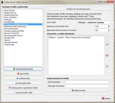The width and height of the screenshot is (115, 103).
Task: Add stream with Dodaj strumień button
Action: tap(78, 90)
